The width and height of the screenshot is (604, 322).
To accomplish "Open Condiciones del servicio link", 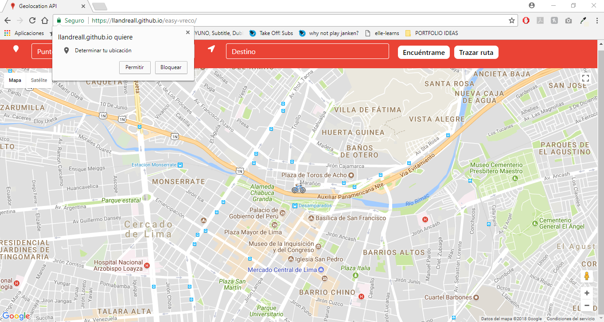I will pos(570,319).
